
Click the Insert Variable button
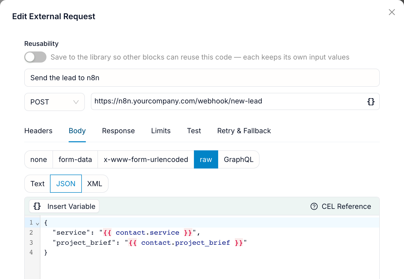click(64, 206)
